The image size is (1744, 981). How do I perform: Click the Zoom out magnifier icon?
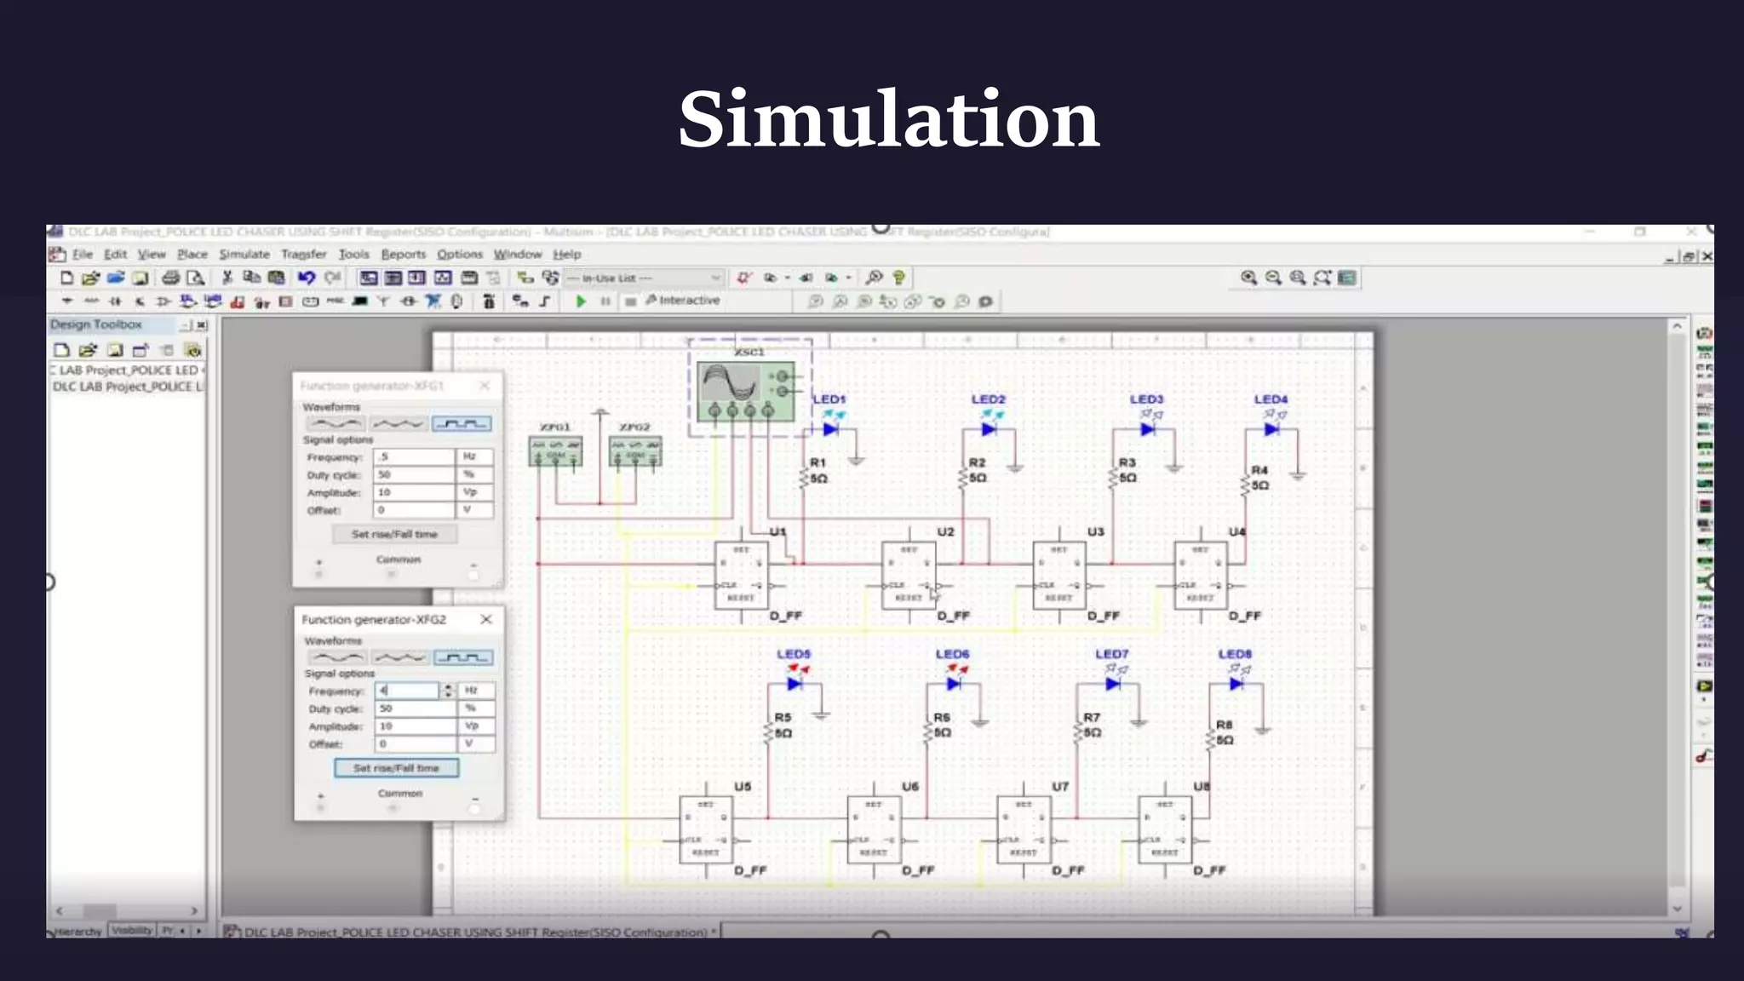pyautogui.click(x=1273, y=278)
